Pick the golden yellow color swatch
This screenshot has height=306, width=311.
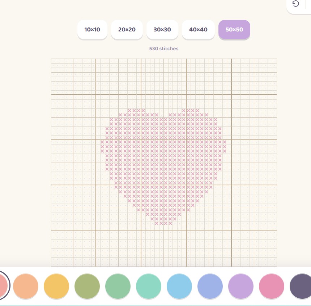56,286
